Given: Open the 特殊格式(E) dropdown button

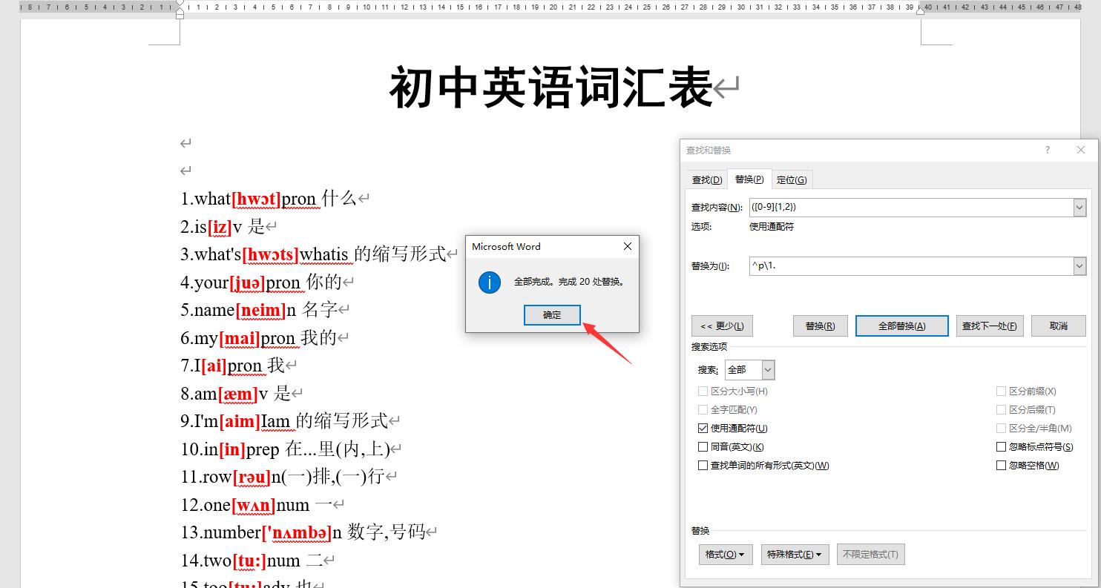Looking at the screenshot, I should (x=795, y=554).
